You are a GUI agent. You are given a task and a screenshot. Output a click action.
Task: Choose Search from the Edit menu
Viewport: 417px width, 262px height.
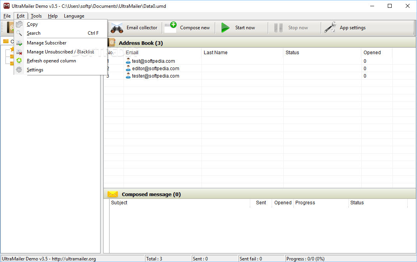pos(61,33)
